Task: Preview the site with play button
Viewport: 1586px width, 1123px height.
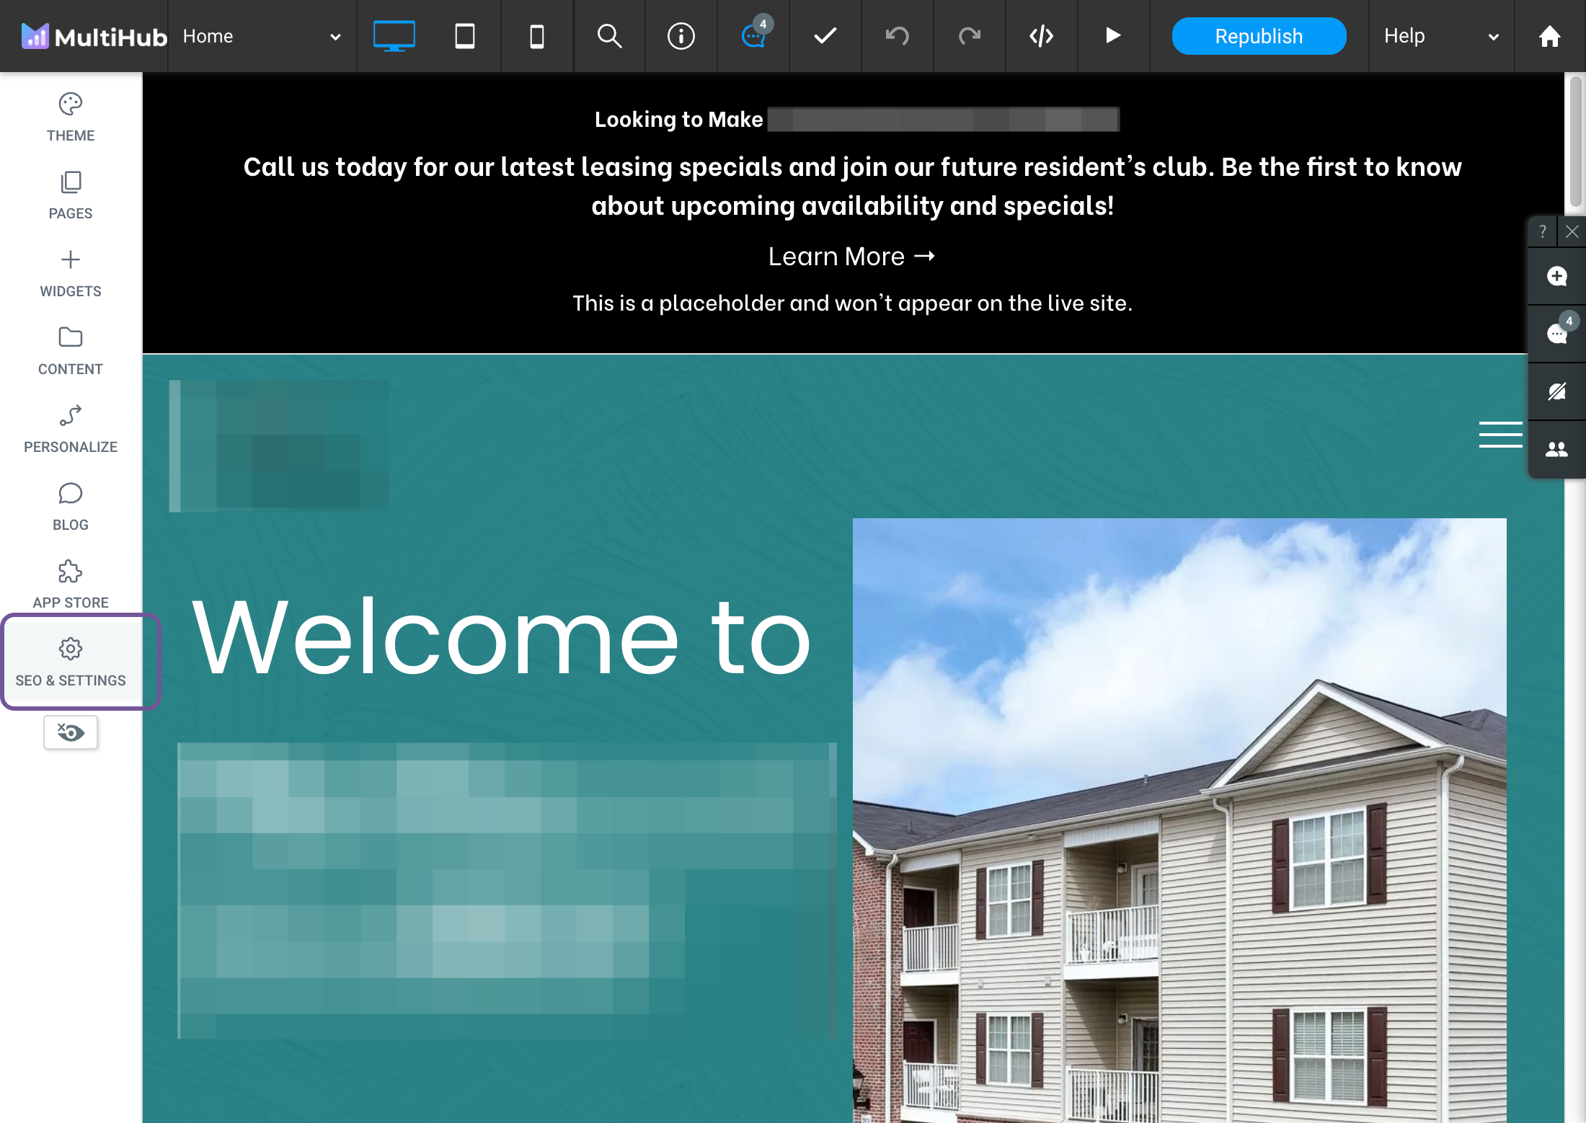Action: [x=1113, y=36]
